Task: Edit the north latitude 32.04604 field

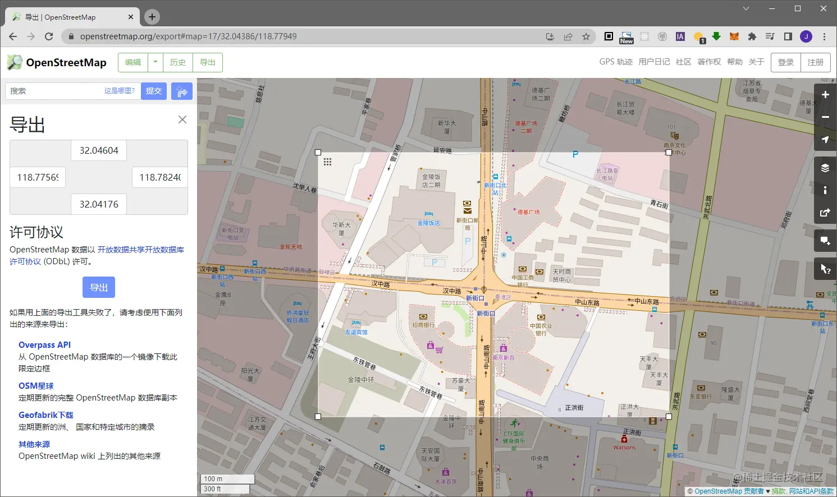Action: click(x=99, y=150)
